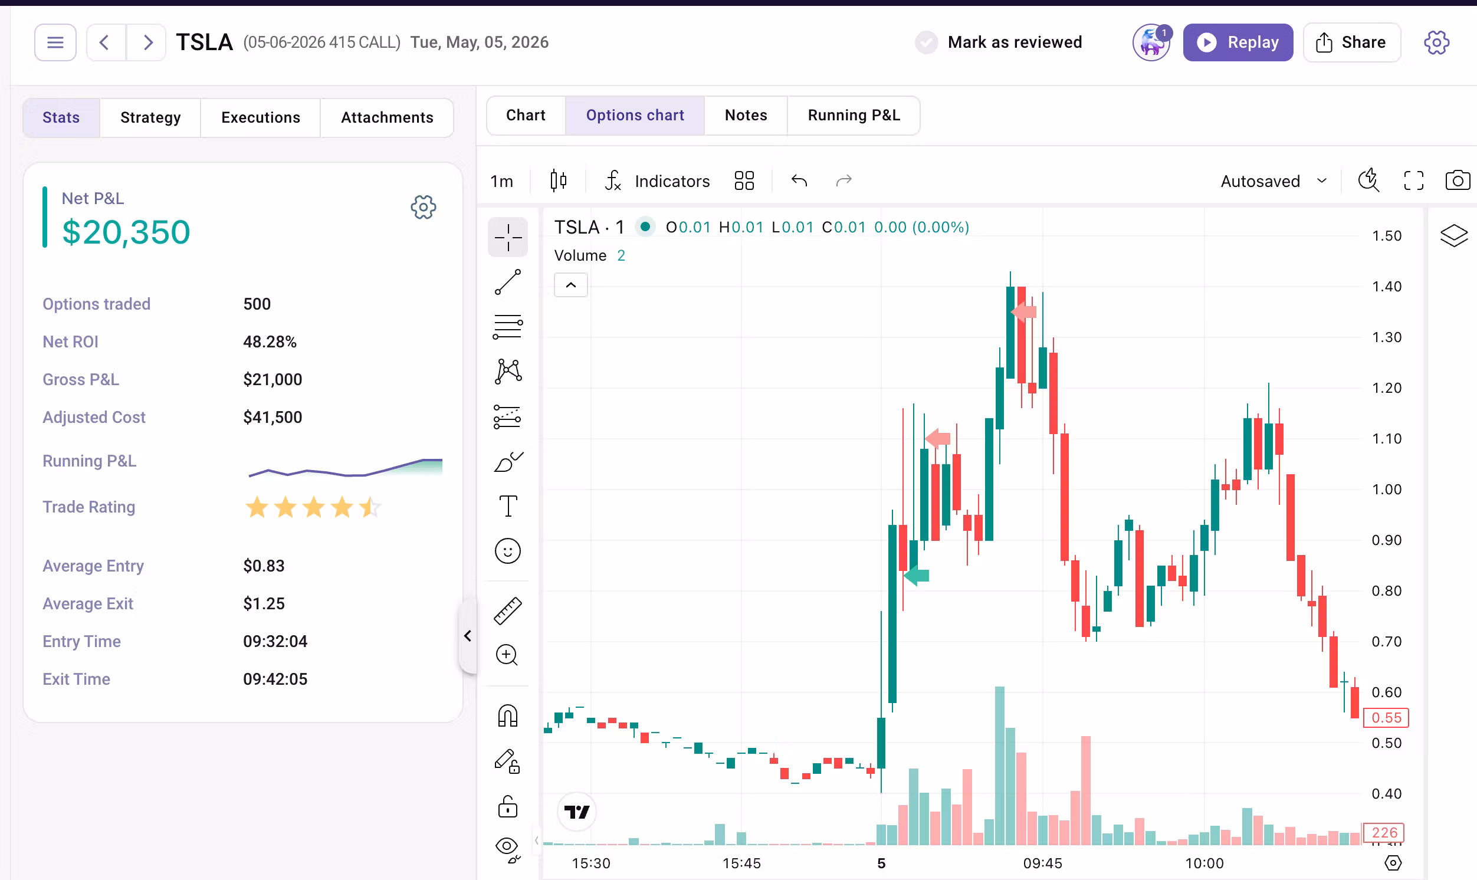
Task: Click the Volume indicator legend label
Action: point(580,255)
